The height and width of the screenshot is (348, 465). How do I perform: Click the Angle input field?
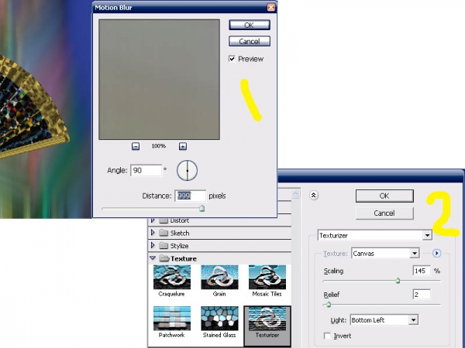pyautogui.click(x=146, y=170)
